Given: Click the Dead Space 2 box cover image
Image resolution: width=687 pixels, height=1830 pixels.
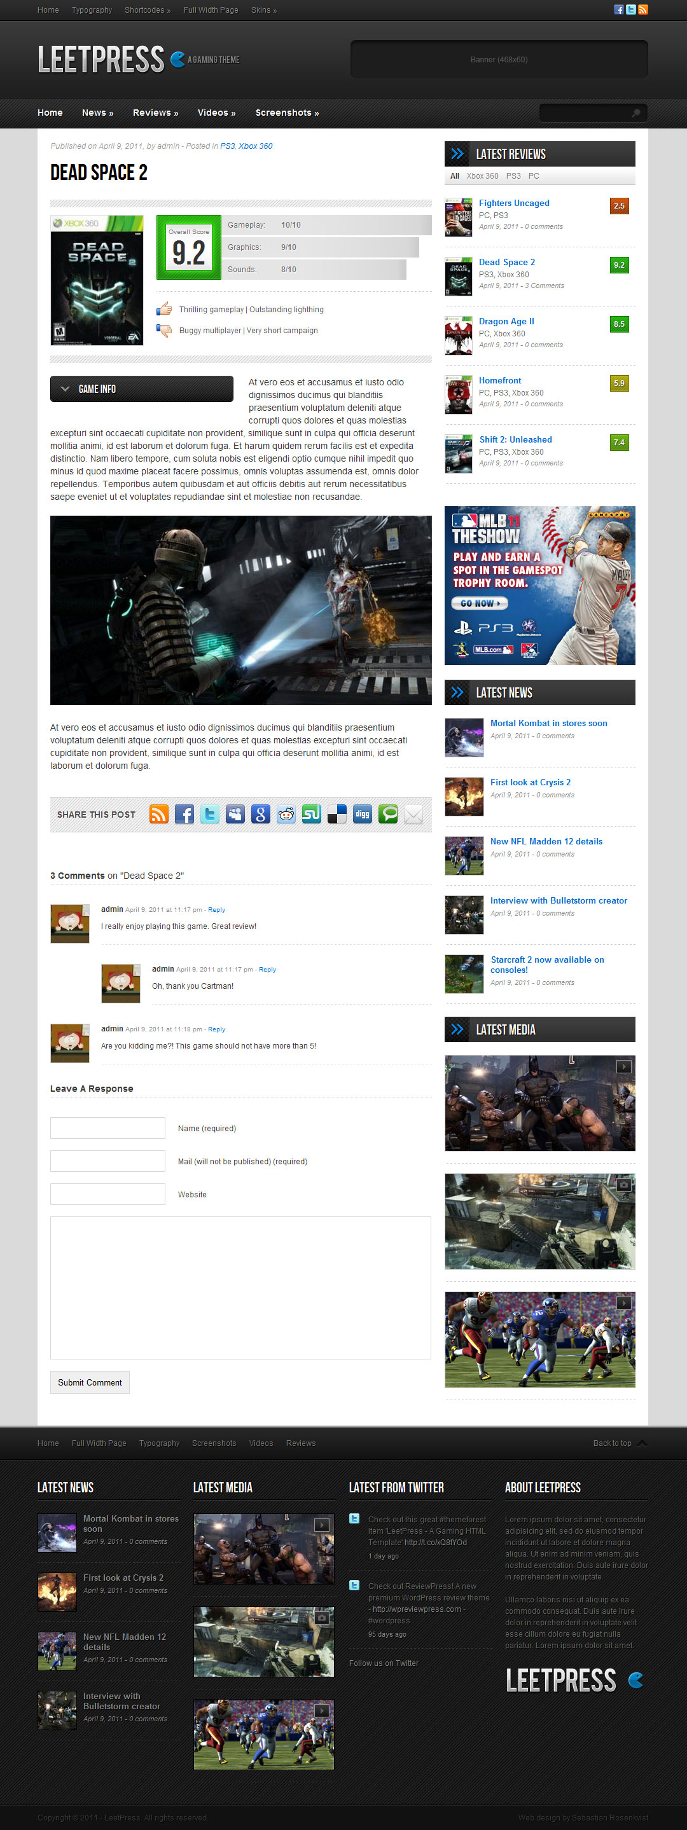Looking at the screenshot, I should tap(97, 280).
